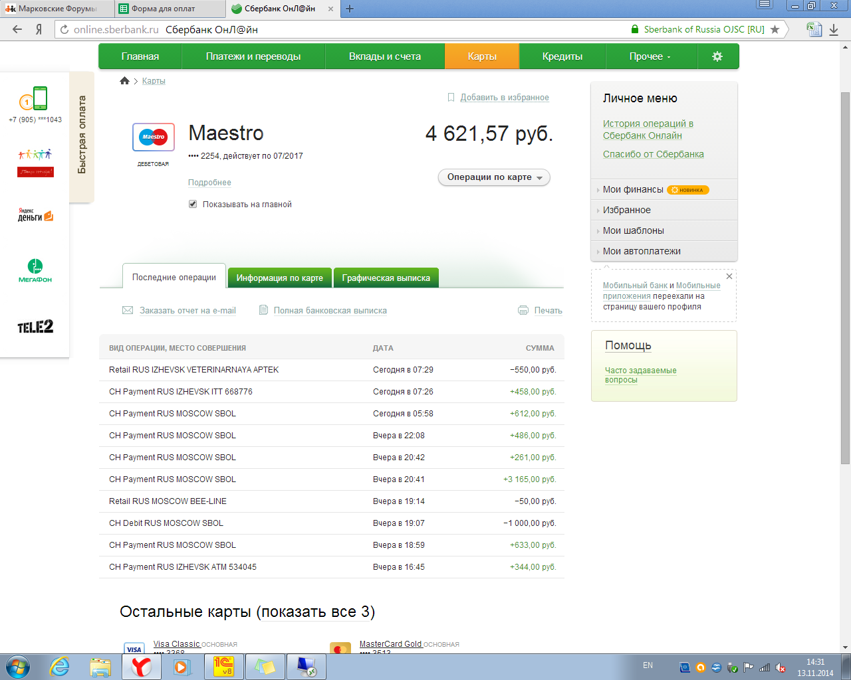Click the document icon for full bank statement
Viewport: 851px width, 680px height.
[x=263, y=310]
